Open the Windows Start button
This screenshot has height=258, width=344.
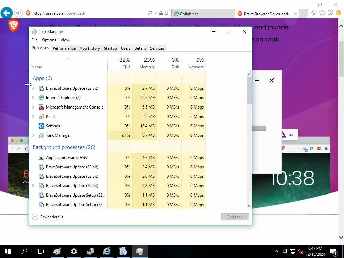coord(8,251)
